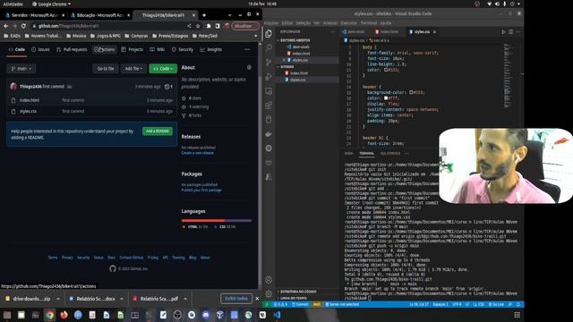Close the Chrome downloads bar
This screenshot has width=573, height=322.
pos(257,298)
